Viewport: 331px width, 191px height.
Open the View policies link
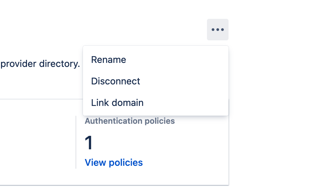(114, 162)
